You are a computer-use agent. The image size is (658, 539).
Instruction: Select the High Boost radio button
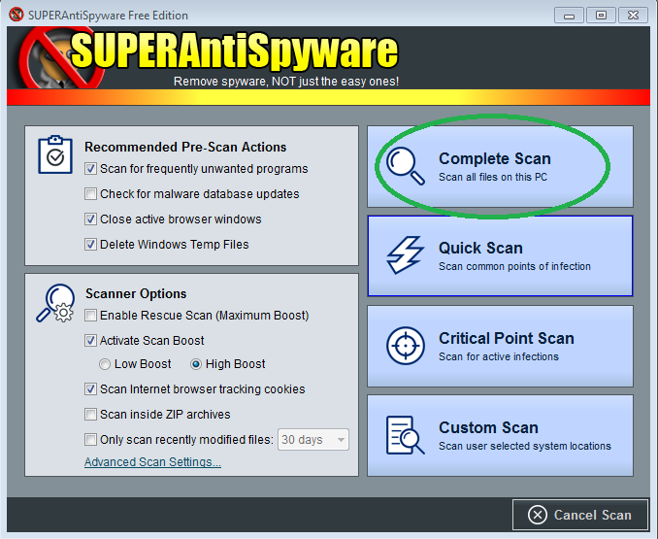196,364
